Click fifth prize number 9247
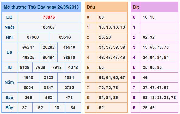Screen dimensions: 180x114 (49, 87)
